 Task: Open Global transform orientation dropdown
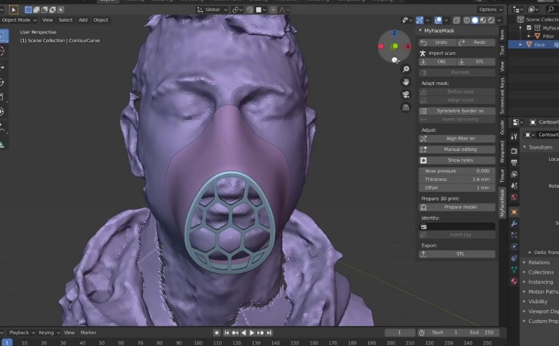pyautogui.click(x=212, y=10)
